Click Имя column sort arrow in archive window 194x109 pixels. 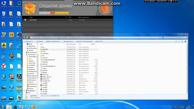66,17
